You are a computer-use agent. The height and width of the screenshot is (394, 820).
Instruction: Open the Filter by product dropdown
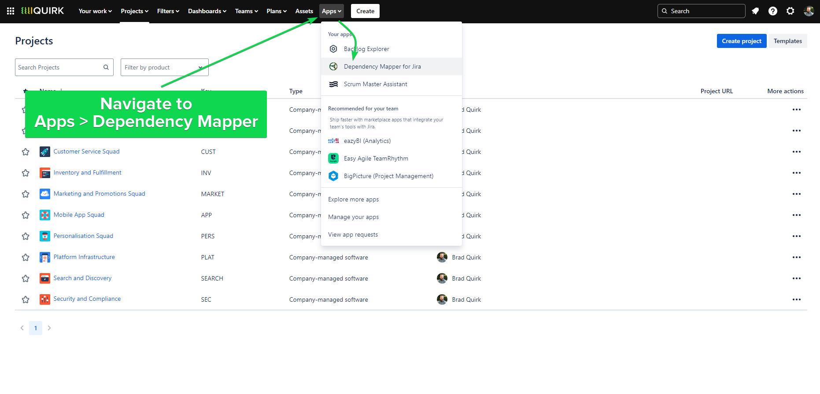[165, 67]
